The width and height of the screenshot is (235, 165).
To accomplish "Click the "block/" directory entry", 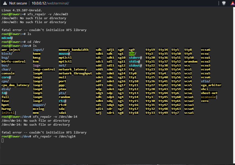I will coord(7,54).
